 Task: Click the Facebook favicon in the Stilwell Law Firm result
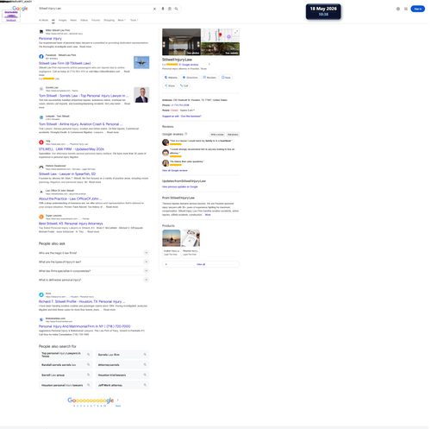tap(41, 57)
